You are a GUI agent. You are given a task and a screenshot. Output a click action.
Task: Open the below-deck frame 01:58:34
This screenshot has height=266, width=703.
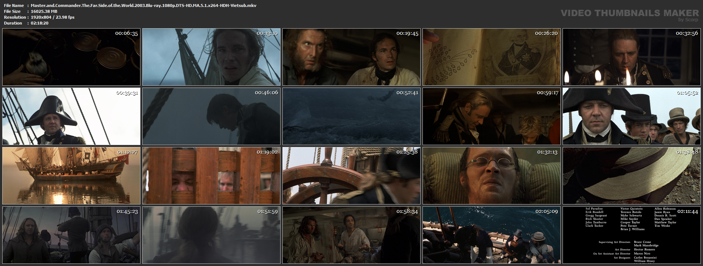pyautogui.click(x=351, y=235)
